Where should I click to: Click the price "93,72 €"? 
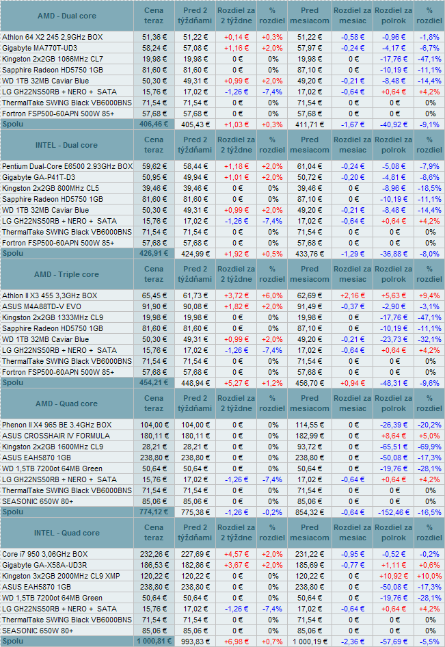(310, 447)
